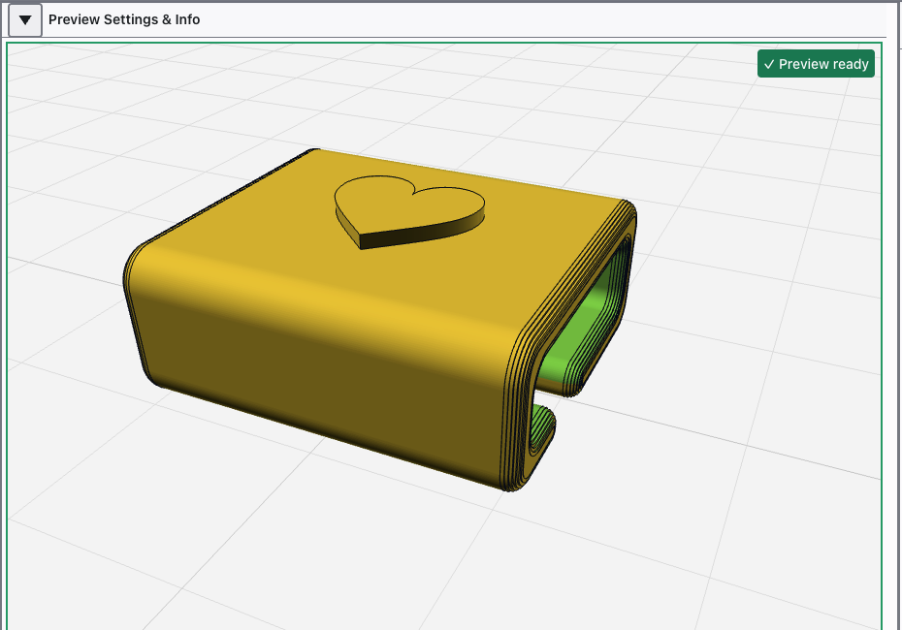This screenshot has height=630, width=902.
Task: Click the Preview Settings & Info header text
Action: pos(124,19)
